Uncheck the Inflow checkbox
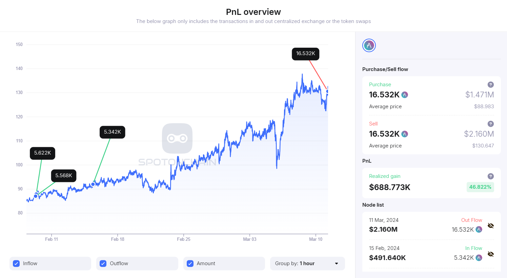This screenshot has height=278, width=507. click(16, 263)
